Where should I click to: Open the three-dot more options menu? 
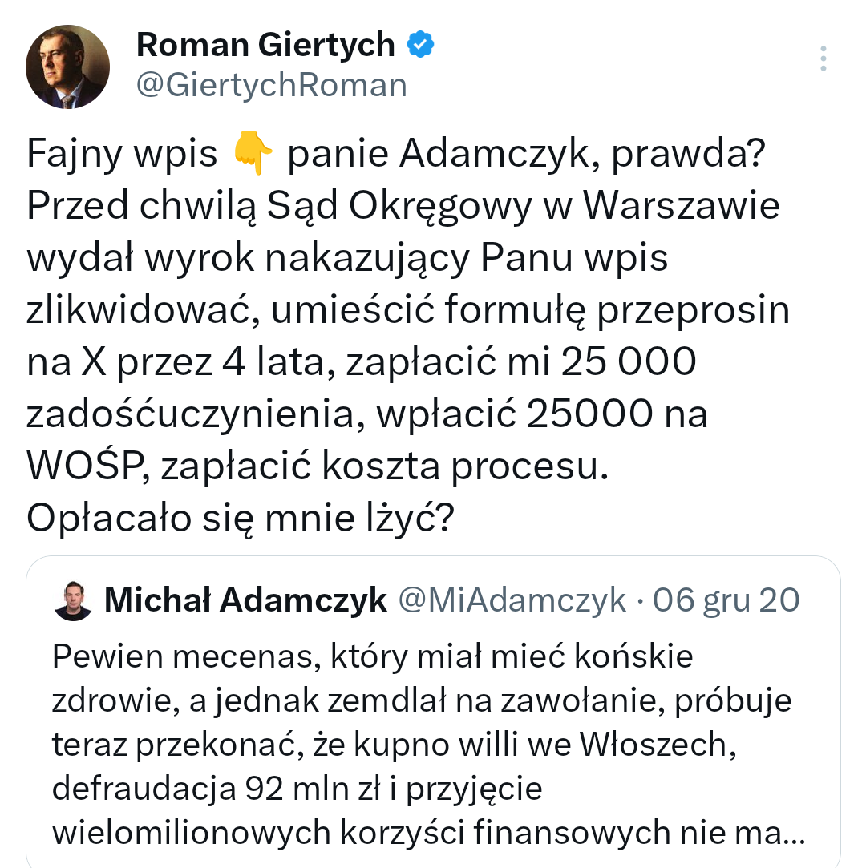click(x=824, y=59)
